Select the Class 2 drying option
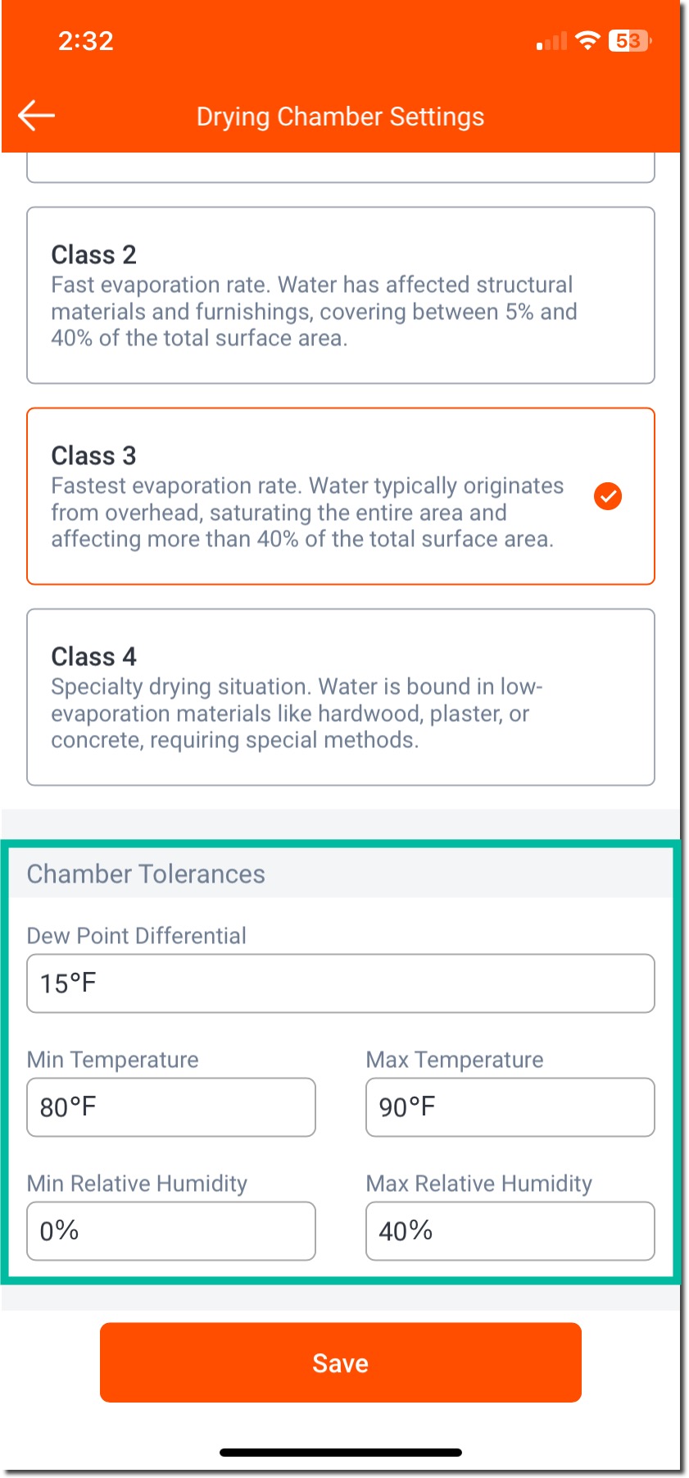Image resolution: width=689 pixels, height=1478 pixels. click(x=340, y=295)
